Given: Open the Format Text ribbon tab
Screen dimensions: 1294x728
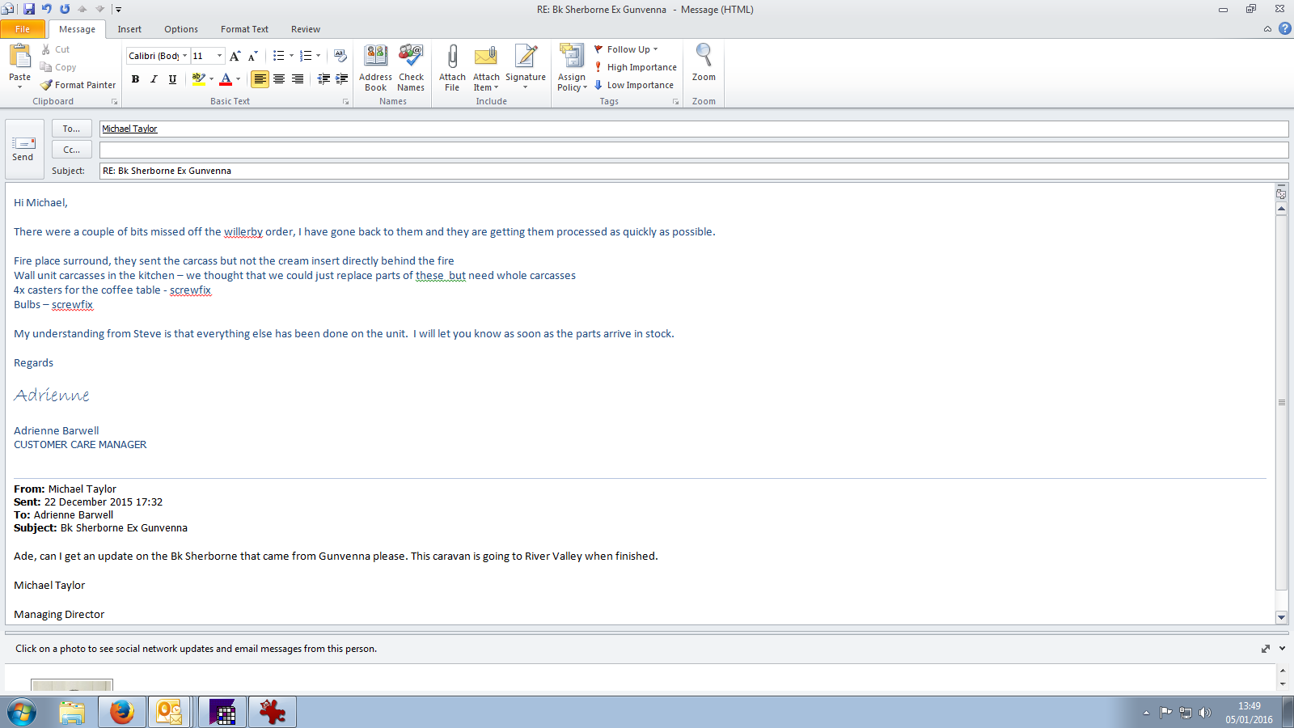Looking at the screenshot, I should 244,29.
